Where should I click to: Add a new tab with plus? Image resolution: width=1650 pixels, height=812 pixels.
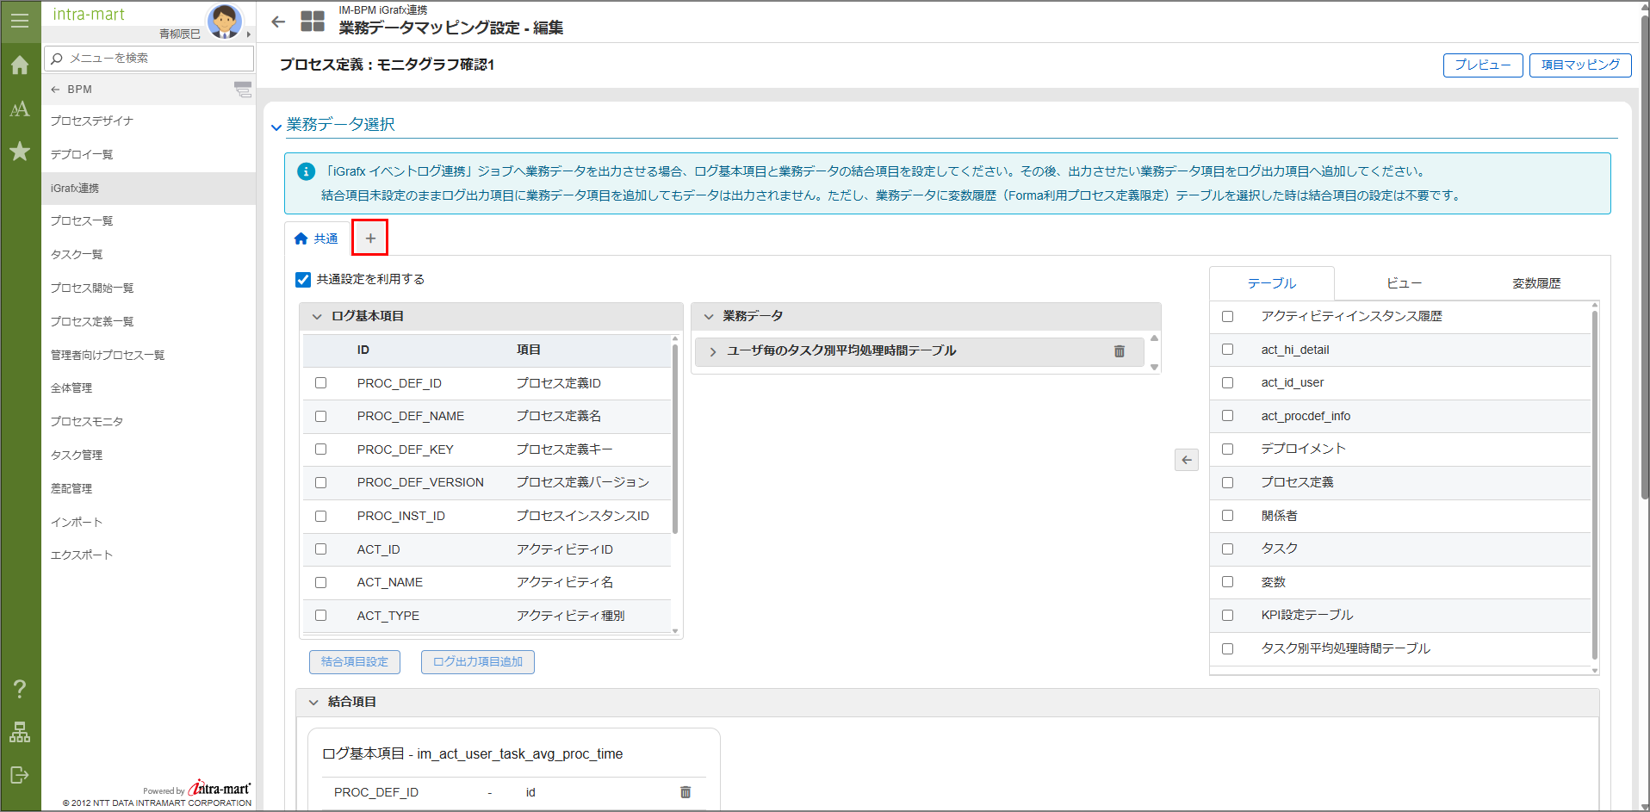pyautogui.click(x=370, y=239)
